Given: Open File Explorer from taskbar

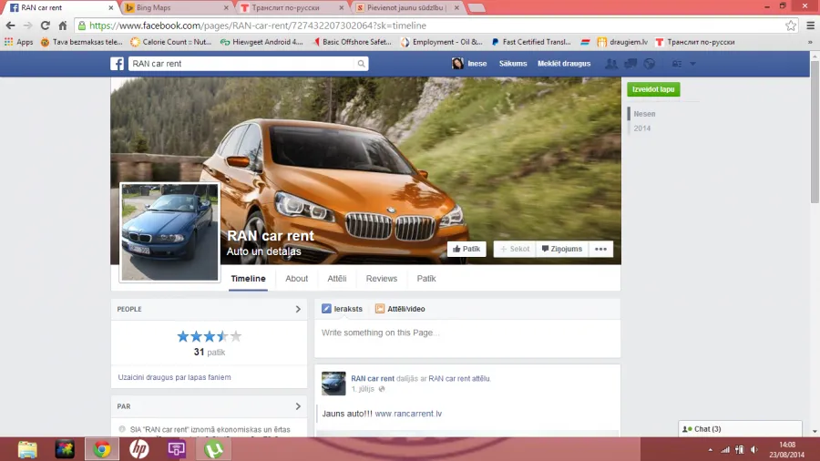Looking at the screenshot, I should [27, 449].
